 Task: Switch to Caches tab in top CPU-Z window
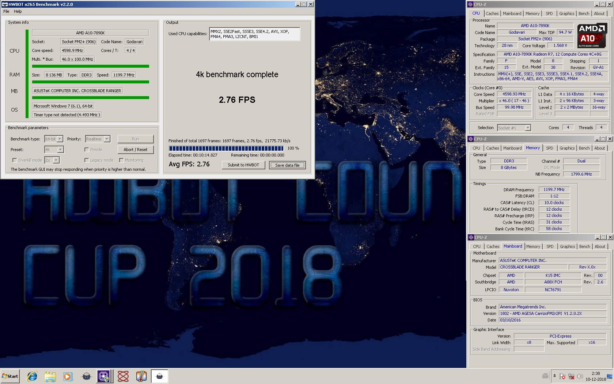point(492,14)
